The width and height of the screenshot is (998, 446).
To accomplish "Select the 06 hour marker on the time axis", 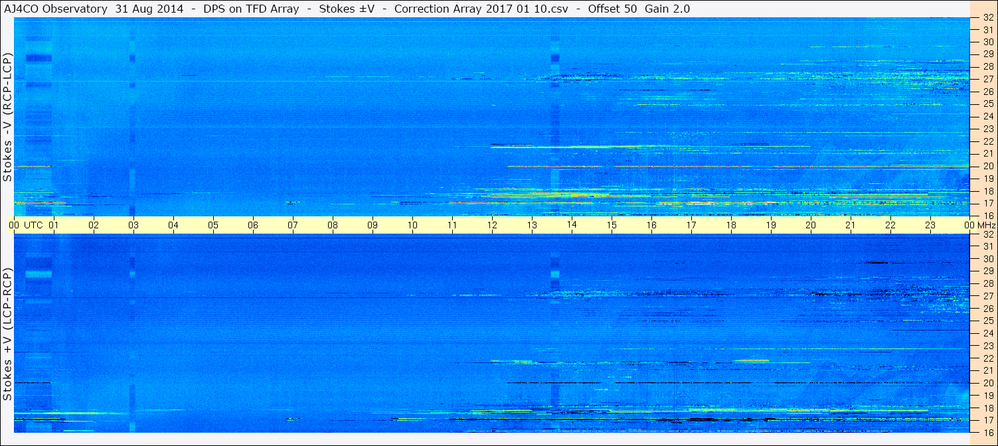I will click(253, 225).
